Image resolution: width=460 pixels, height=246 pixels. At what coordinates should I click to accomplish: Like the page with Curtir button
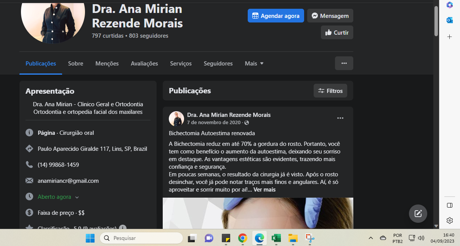(337, 32)
